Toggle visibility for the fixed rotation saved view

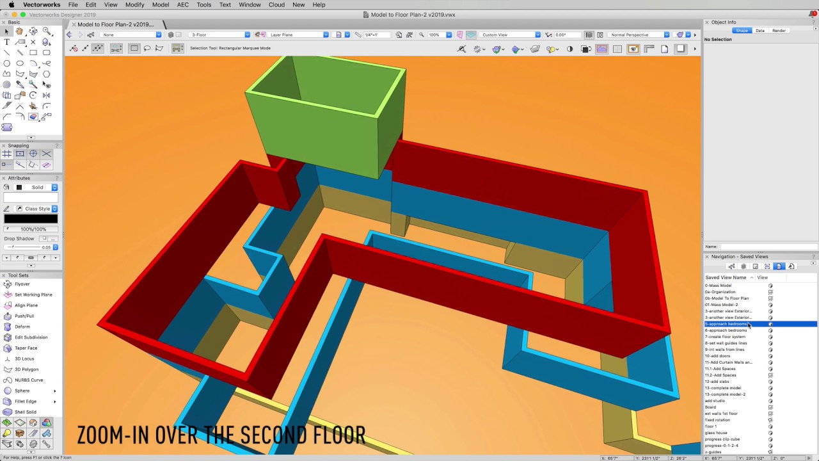coord(770,420)
